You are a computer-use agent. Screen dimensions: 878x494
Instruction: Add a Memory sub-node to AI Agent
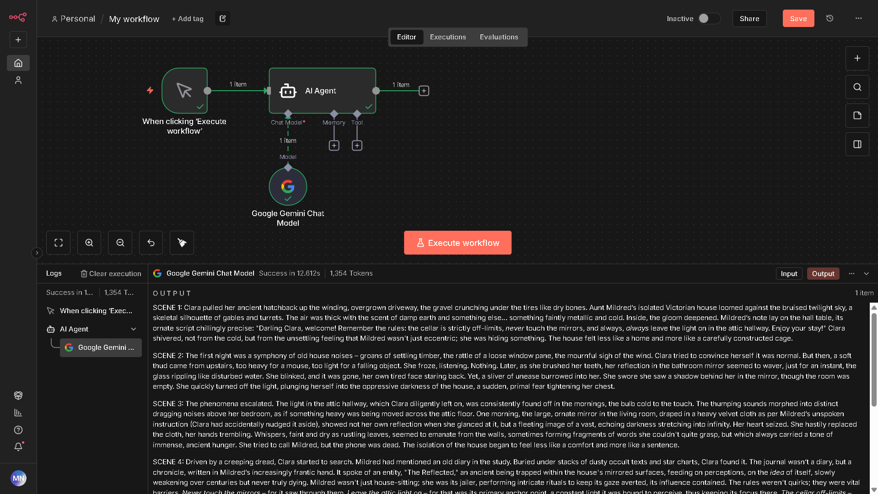pyautogui.click(x=334, y=146)
